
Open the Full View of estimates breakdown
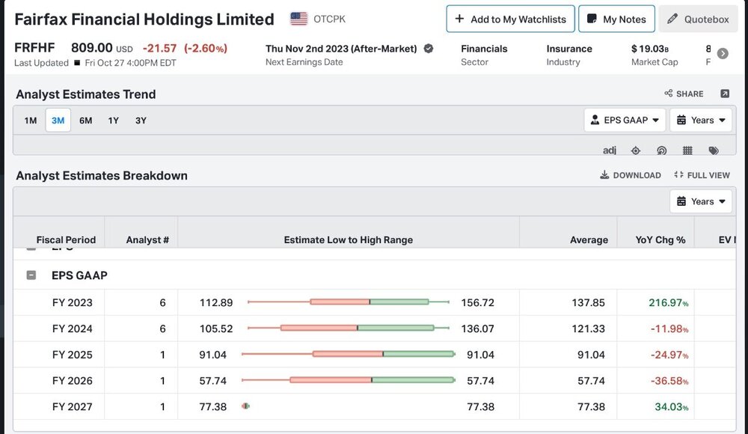tap(702, 175)
